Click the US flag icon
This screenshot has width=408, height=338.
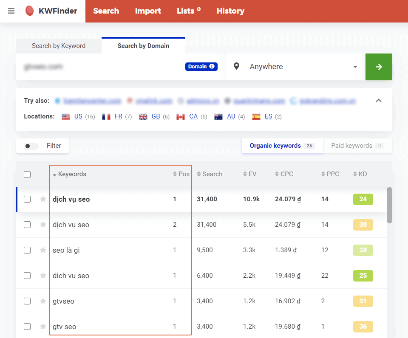tap(66, 116)
